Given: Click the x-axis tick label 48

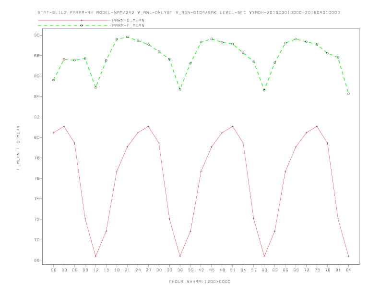Looking at the screenshot, I should tap(222, 270).
